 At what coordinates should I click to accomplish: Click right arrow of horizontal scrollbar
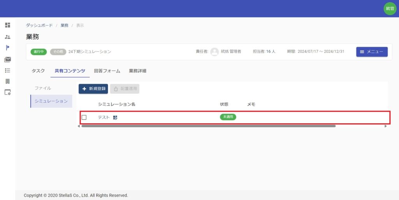coord(386,126)
